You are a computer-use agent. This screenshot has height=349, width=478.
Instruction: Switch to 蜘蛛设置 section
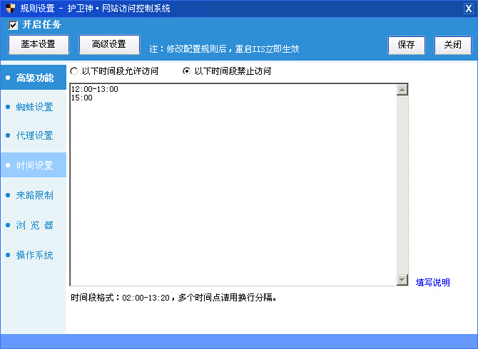point(34,107)
